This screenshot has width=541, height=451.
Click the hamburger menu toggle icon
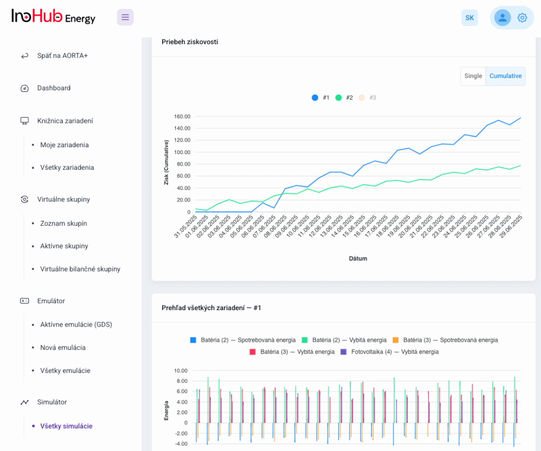point(125,17)
